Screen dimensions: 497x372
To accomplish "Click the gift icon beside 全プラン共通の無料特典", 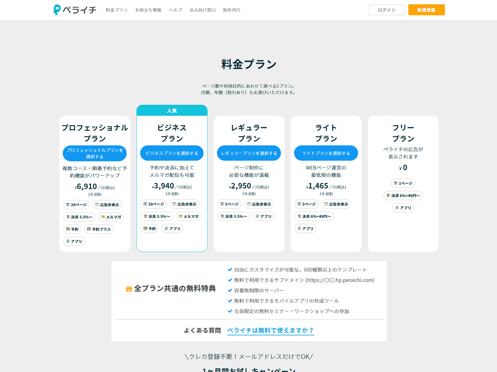I will pos(129,289).
